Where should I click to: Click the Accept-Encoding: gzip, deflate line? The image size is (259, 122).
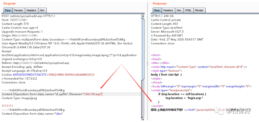pos(22,67)
